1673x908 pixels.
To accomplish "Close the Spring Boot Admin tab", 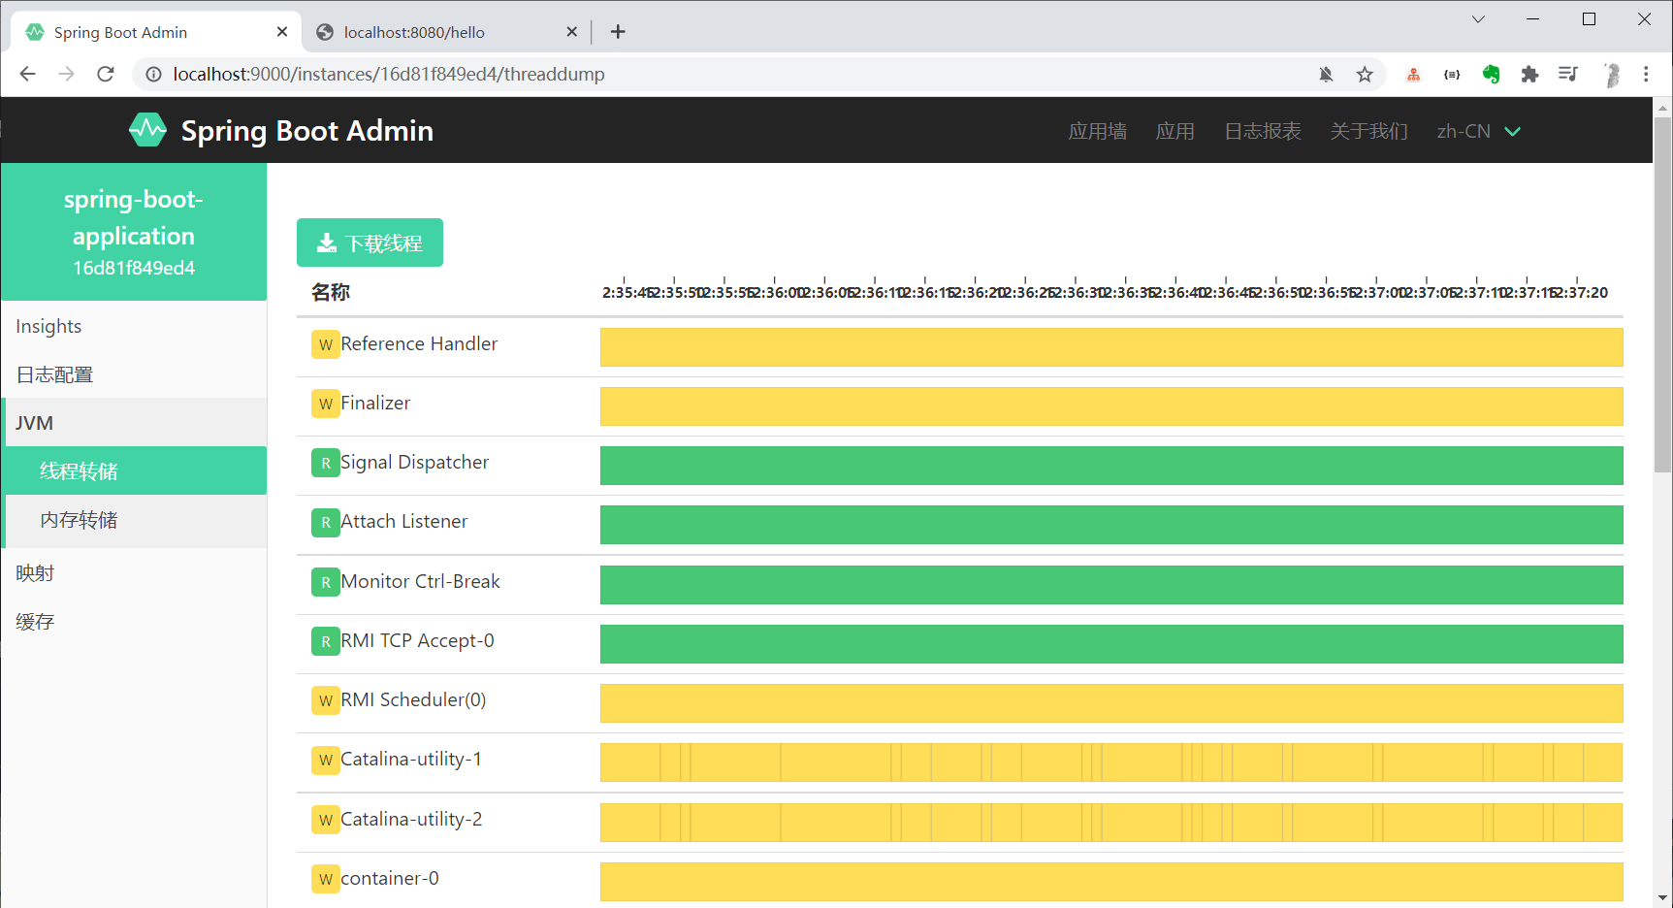I will coord(282,32).
